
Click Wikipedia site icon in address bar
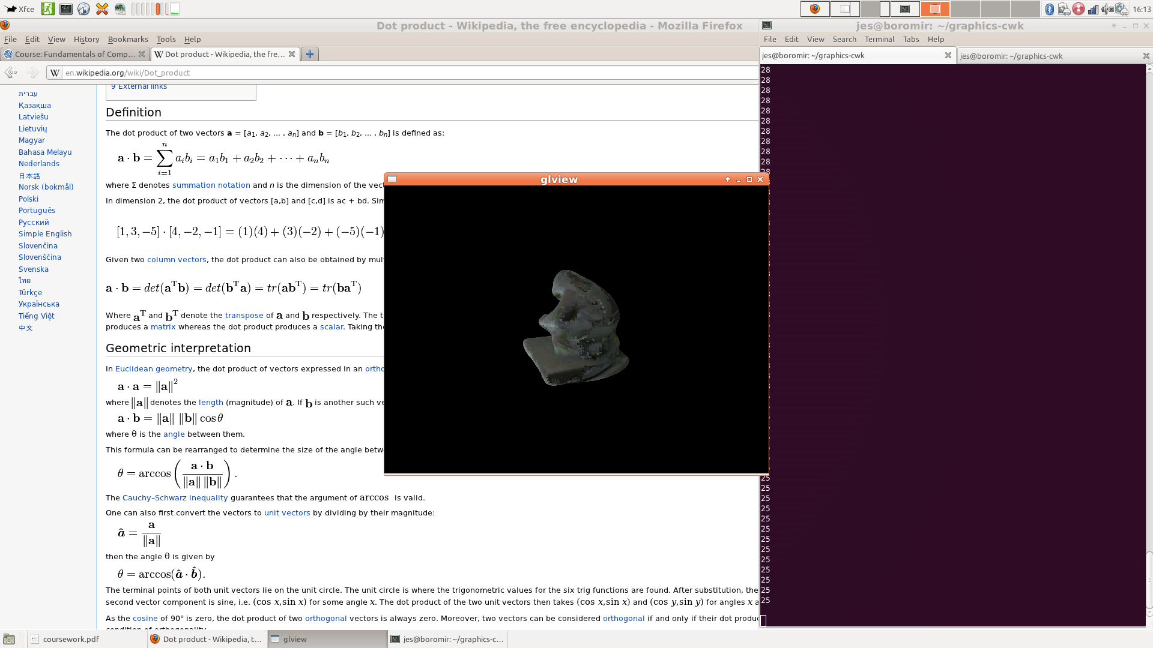55,73
